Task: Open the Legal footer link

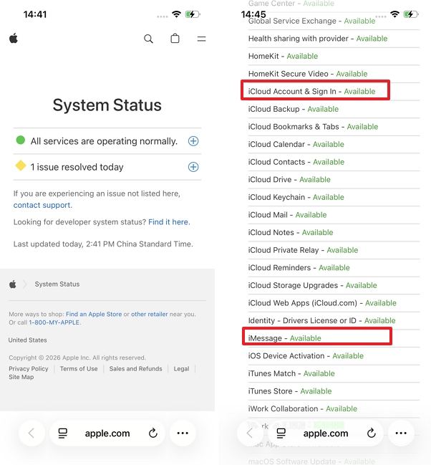Action: click(181, 368)
